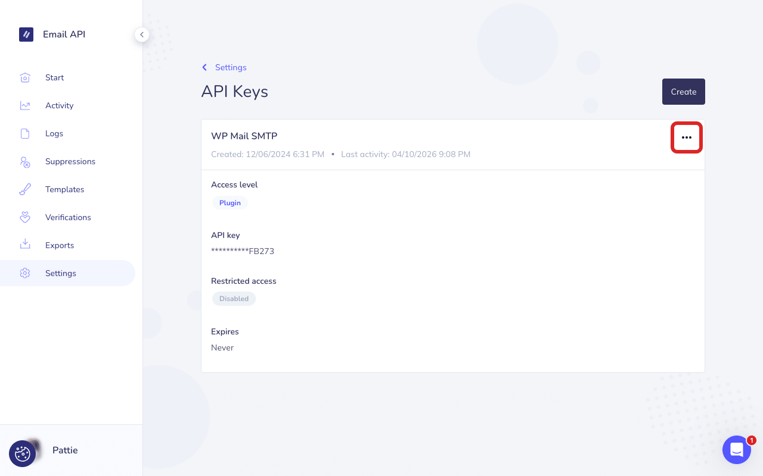The height and width of the screenshot is (476, 763).
Task: Open the chat support widget
Action: 737,450
